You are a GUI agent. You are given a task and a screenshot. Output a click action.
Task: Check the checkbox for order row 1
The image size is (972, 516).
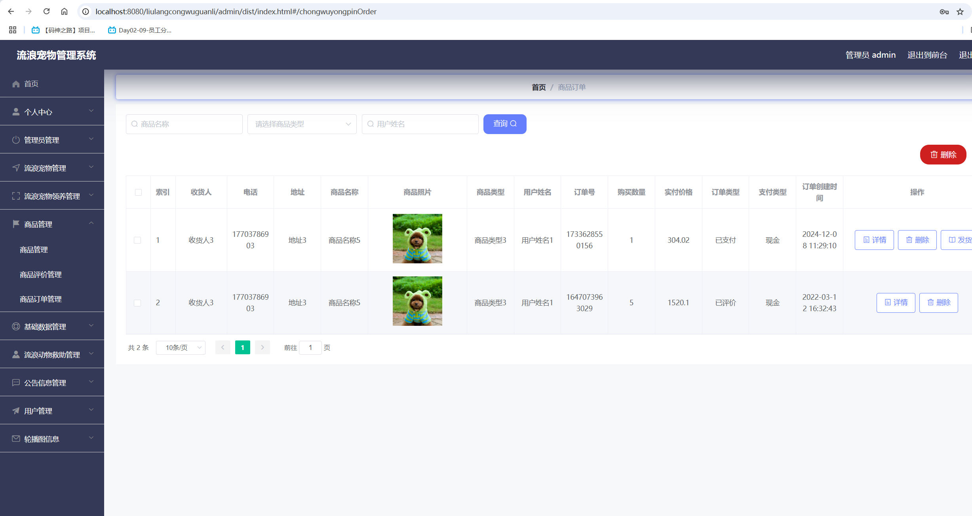click(x=137, y=240)
